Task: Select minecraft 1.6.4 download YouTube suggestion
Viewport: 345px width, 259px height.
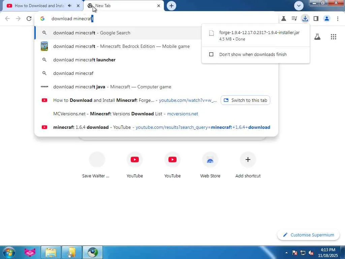Action: pos(156,127)
